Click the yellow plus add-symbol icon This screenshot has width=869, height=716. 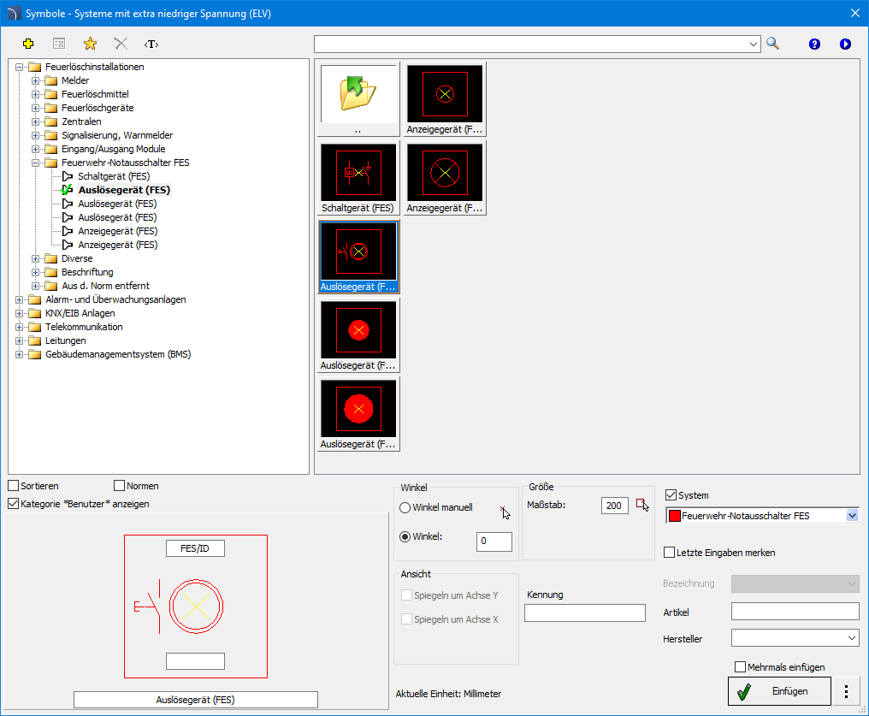tap(28, 44)
